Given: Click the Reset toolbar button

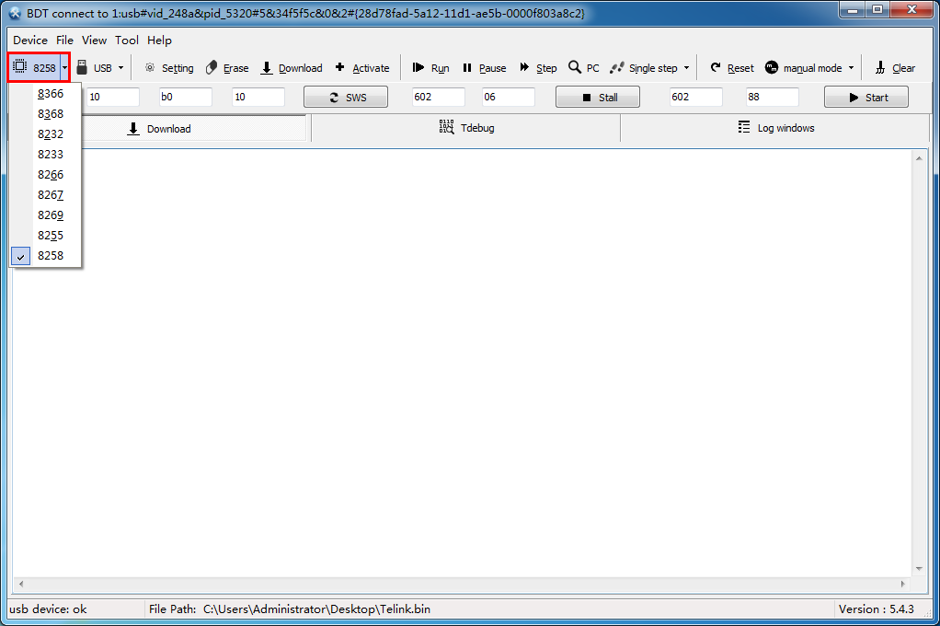Looking at the screenshot, I should click(x=732, y=68).
